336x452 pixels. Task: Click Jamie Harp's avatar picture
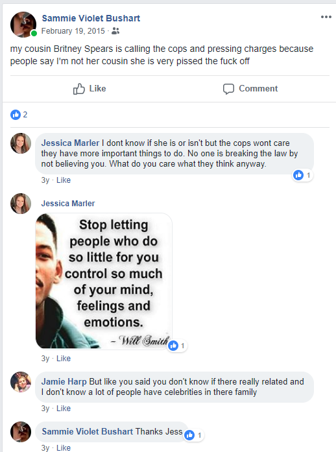pos(21,382)
